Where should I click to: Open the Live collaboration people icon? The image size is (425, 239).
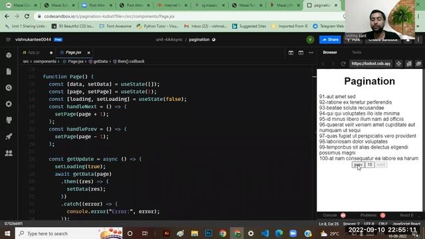click(9, 153)
